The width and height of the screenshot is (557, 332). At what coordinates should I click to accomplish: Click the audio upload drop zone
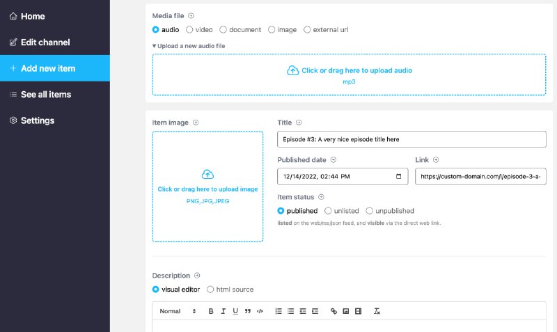(349, 74)
